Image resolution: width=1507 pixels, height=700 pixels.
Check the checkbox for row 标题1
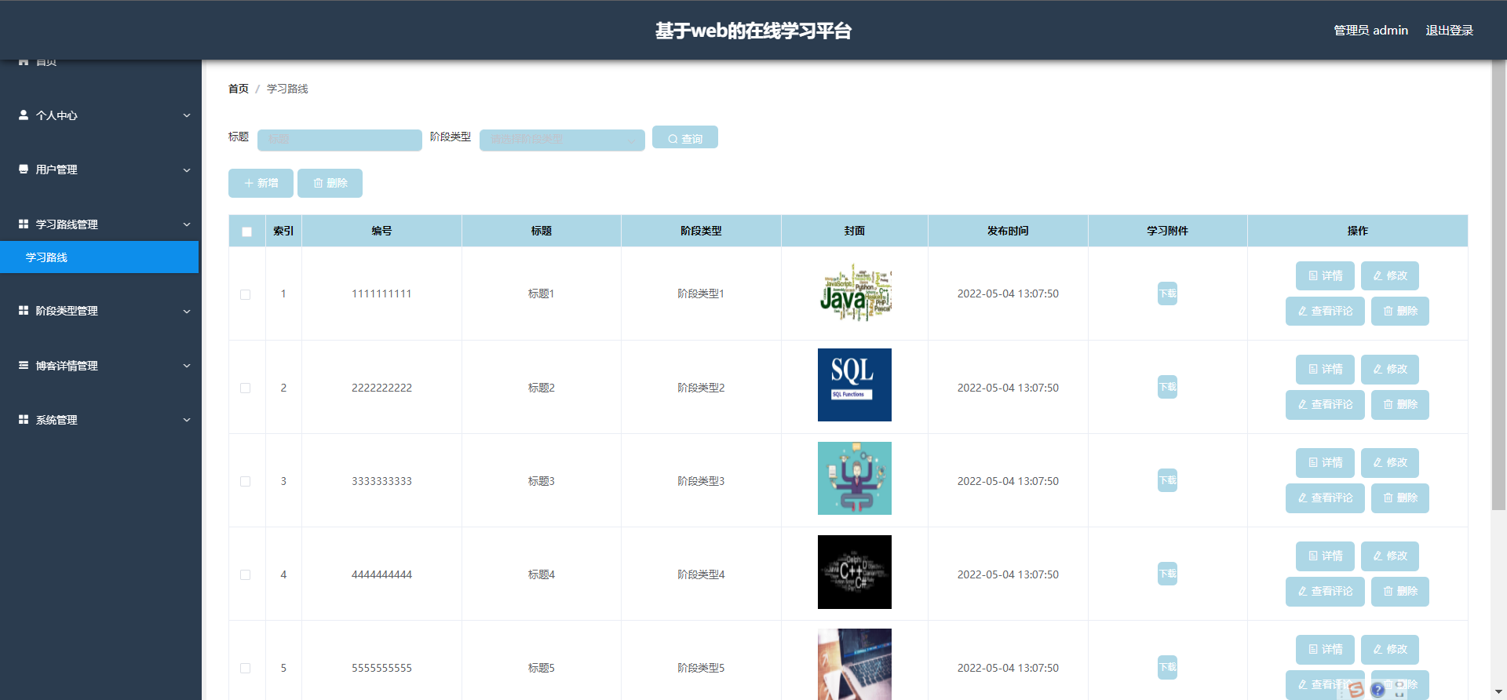tap(245, 294)
